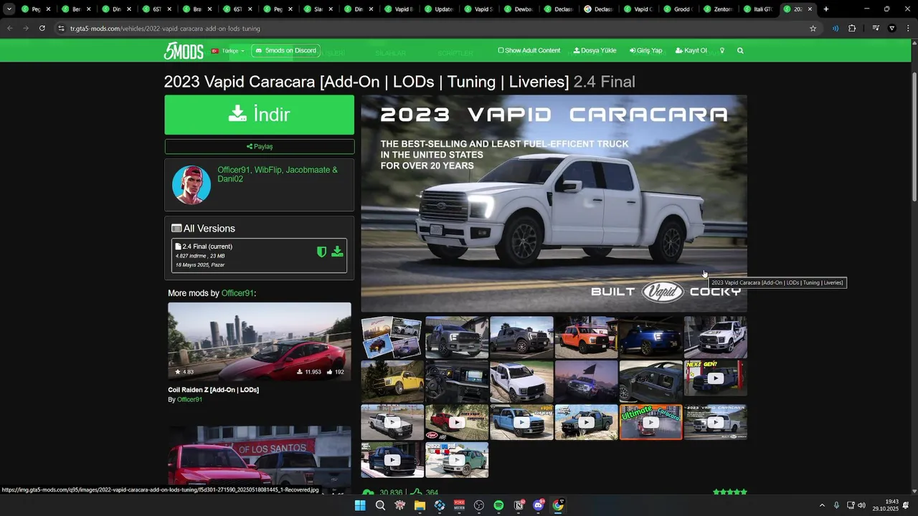Click the download arrow icon for 2.4 Final

point(337,252)
